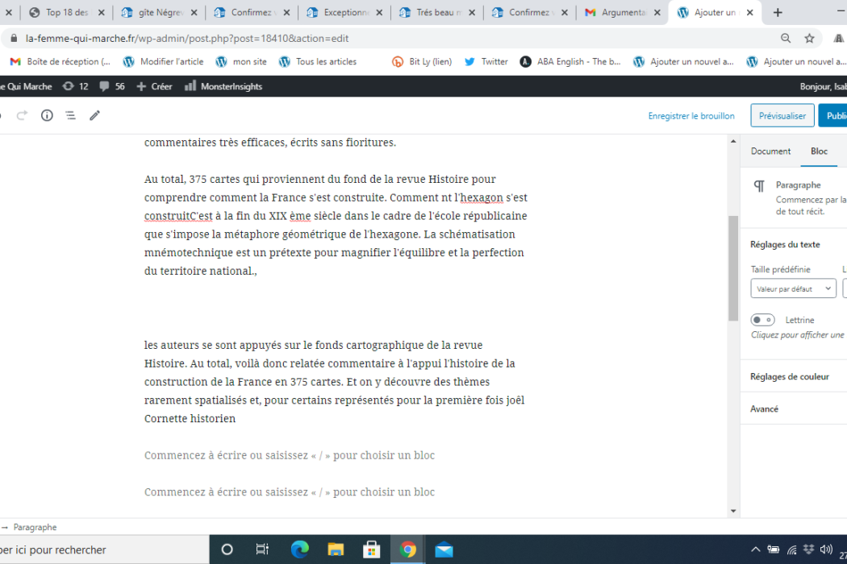This screenshot has height=564, width=847.
Task: Click the pencil tools icon
Action: tap(94, 115)
